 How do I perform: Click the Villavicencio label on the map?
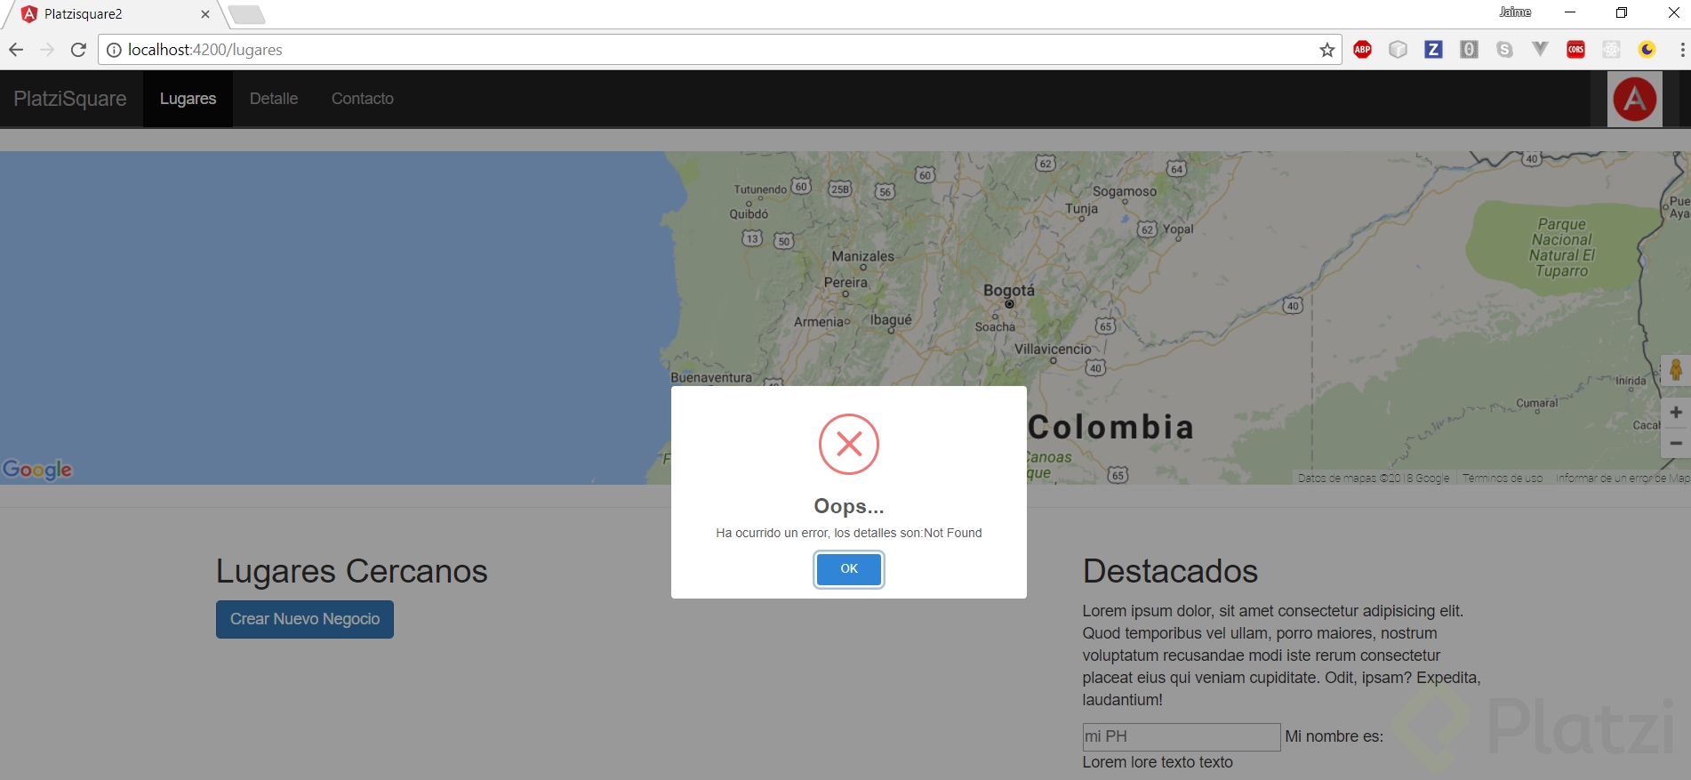(x=1053, y=349)
